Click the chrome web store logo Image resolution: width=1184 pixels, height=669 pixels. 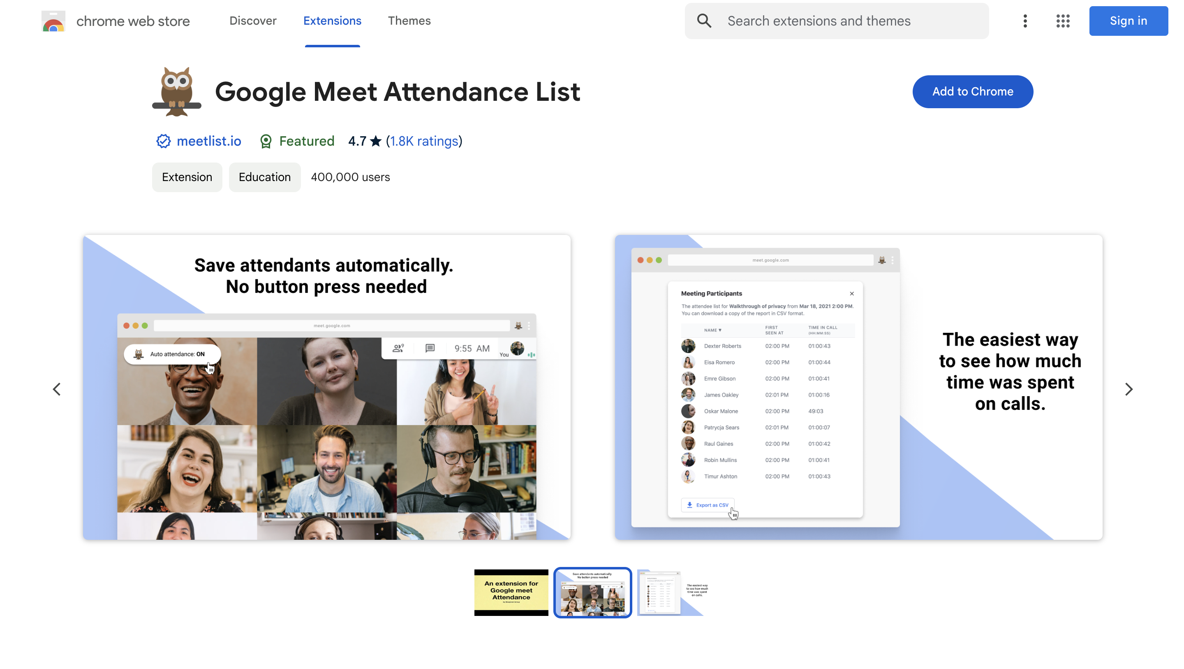[x=116, y=21]
